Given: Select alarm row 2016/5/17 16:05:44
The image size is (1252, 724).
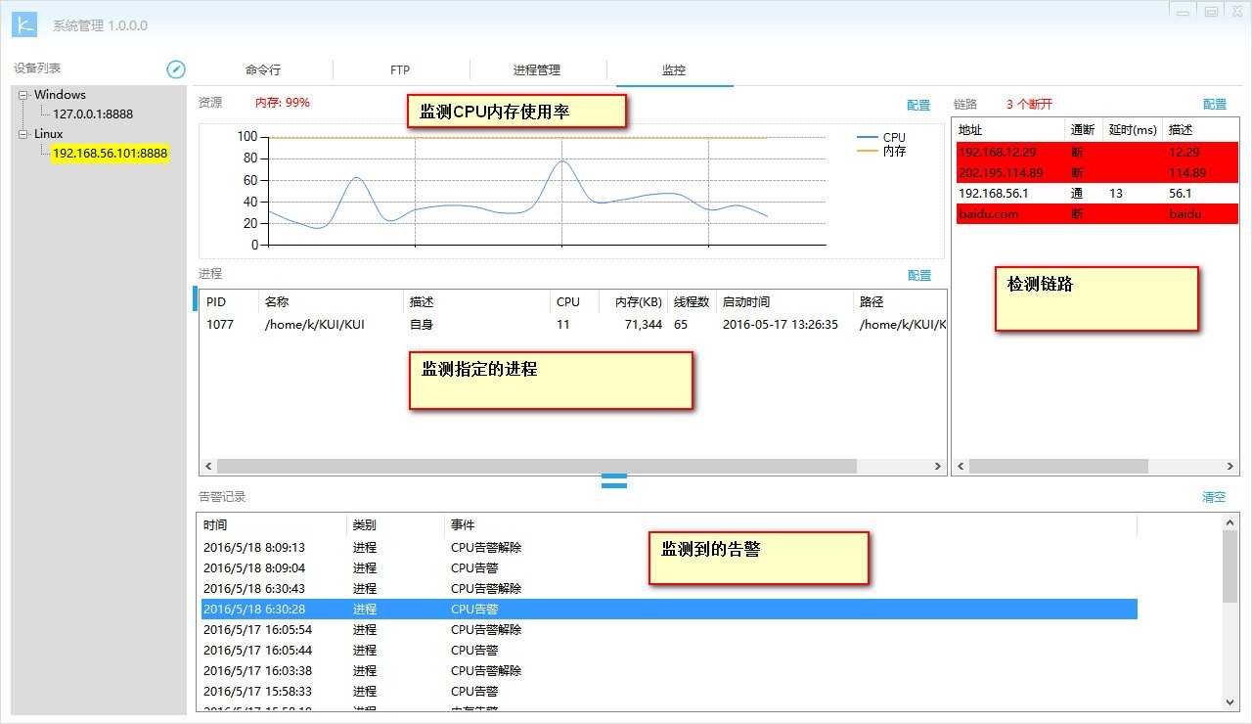Looking at the screenshot, I should tap(669, 650).
